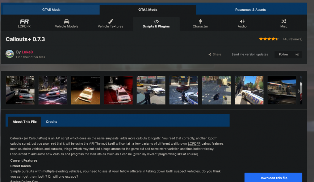The height and width of the screenshot is (182, 314).
Task: Select the Misc shuffle icon
Action: 284,21
